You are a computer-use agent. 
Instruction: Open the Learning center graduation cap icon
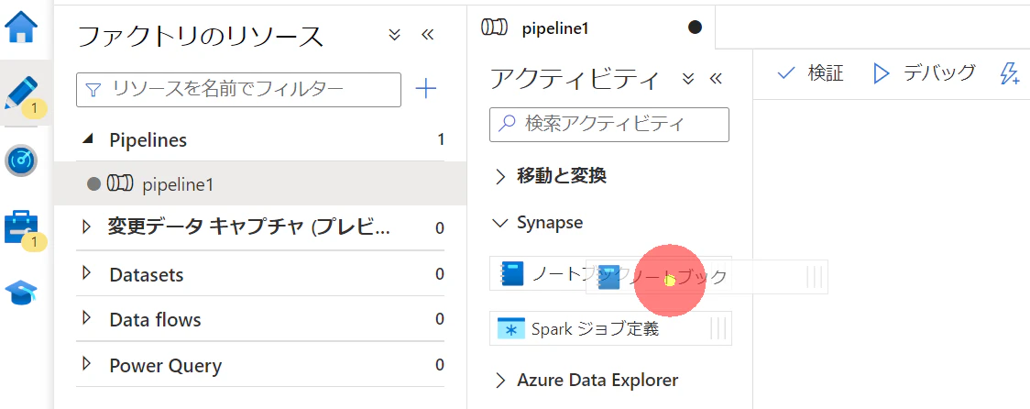(21, 292)
